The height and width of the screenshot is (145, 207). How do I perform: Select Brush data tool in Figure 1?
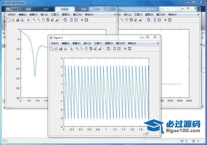coord(57,20)
